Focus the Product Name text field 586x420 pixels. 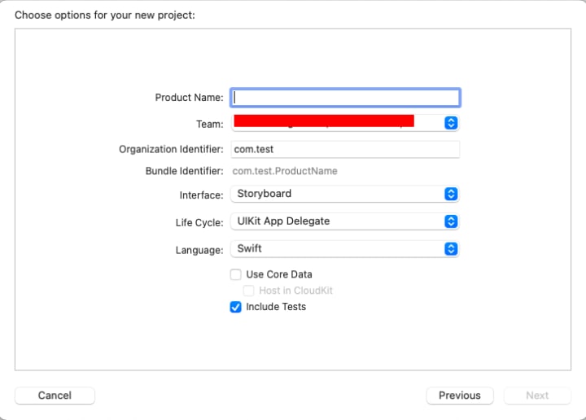(346, 98)
